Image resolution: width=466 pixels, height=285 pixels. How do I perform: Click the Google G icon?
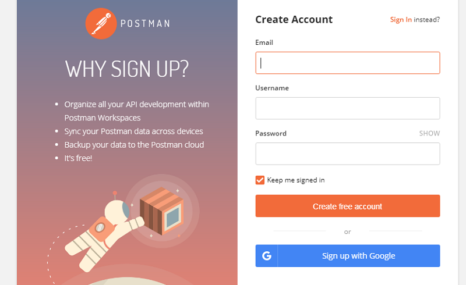[x=267, y=255]
